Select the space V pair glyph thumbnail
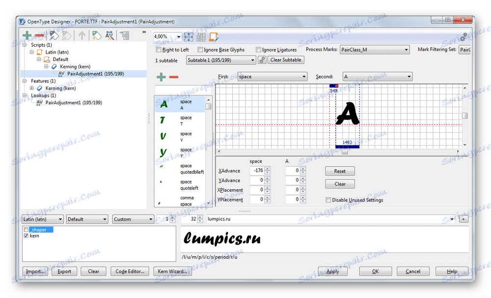Image resolution: width=491 pixels, height=298 pixels. 163,136
